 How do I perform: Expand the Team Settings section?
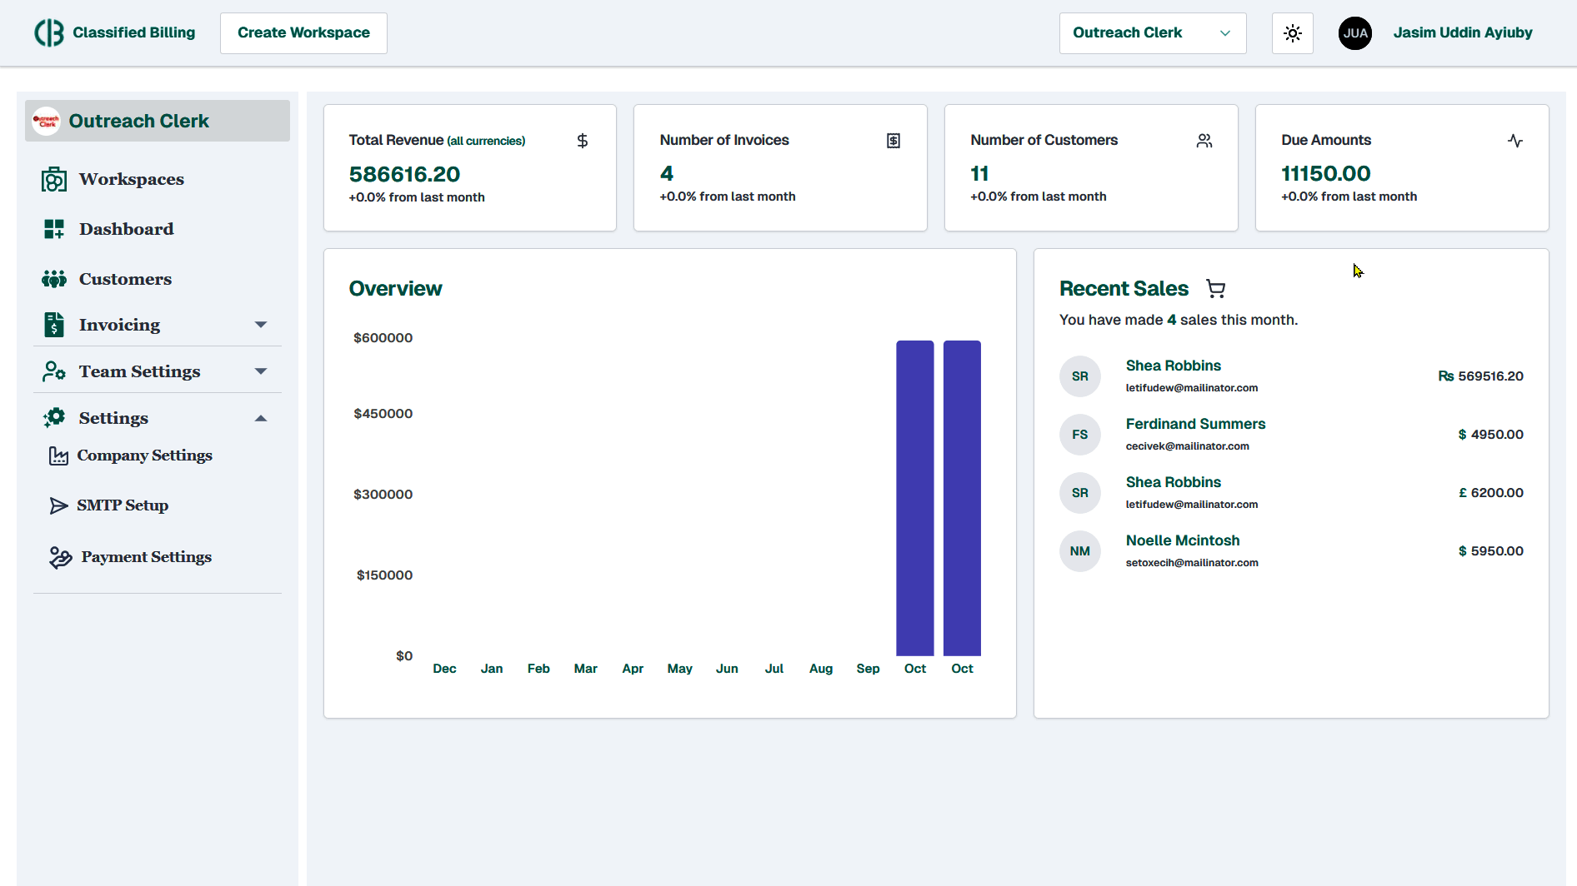[261, 371]
